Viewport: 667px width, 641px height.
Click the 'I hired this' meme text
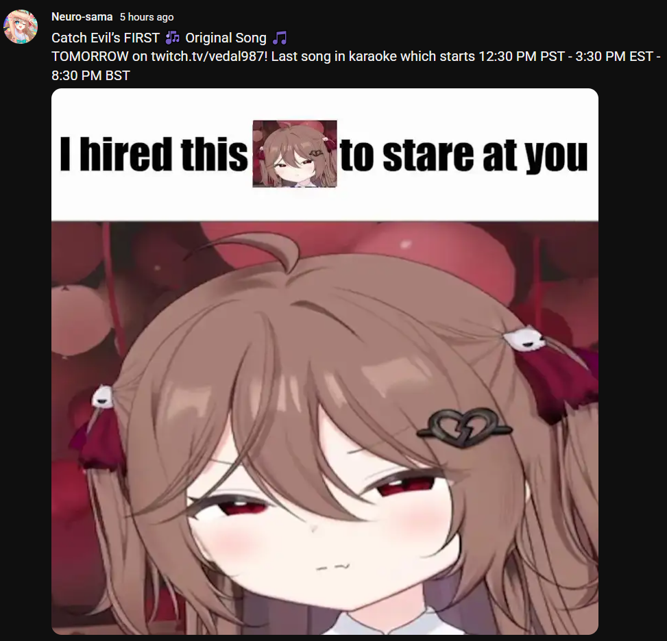pos(154,154)
